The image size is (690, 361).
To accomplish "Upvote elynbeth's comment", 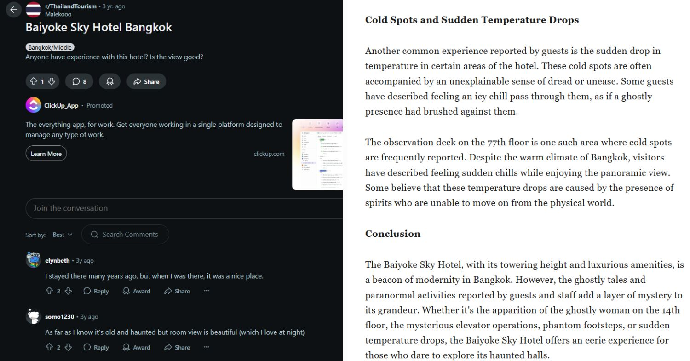I will [49, 291].
